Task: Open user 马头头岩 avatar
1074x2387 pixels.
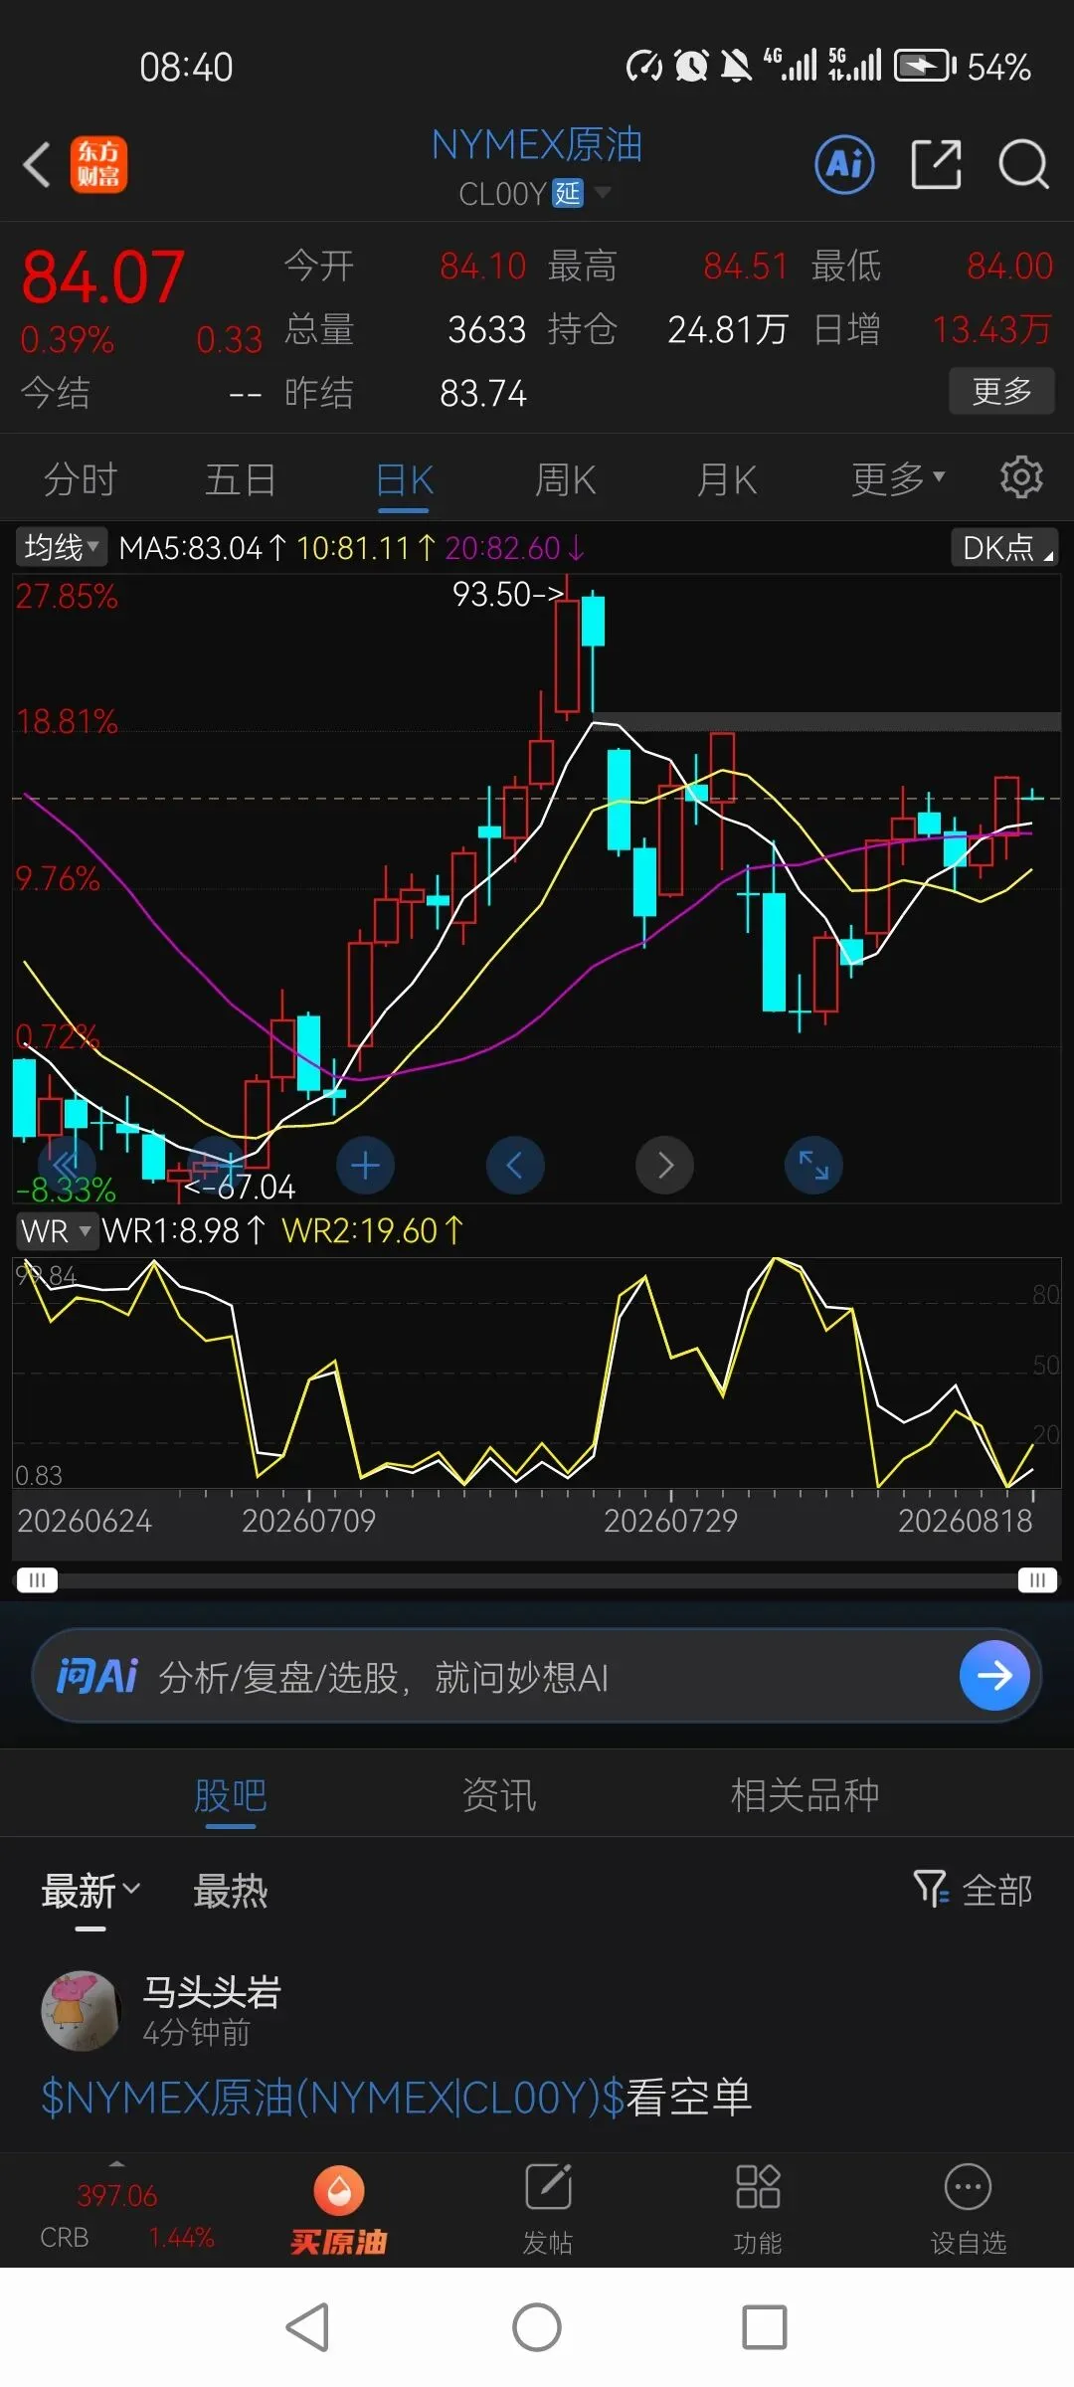Action: tap(81, 2011)
